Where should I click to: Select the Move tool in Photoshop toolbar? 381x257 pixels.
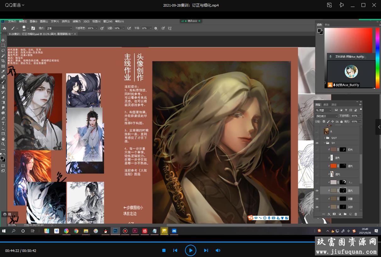[x=3, y=40]
